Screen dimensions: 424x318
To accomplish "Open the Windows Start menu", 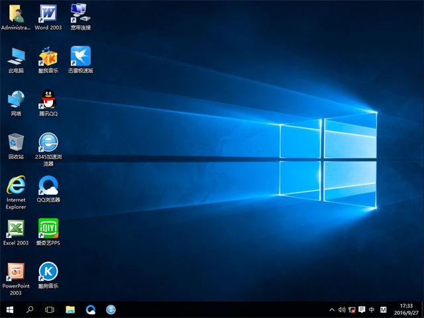I will (10, 309).
